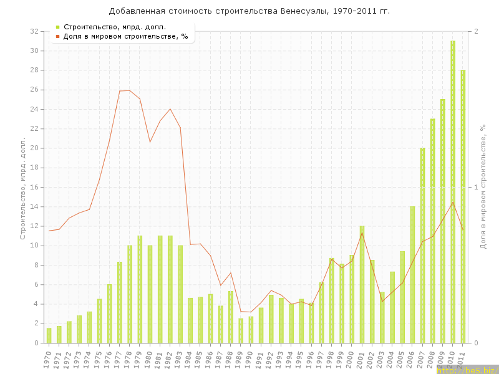Click the orange Доля в мировом строительстве marker
The image size is (499, 374).
pyautogui.click(x=57, y=36)
